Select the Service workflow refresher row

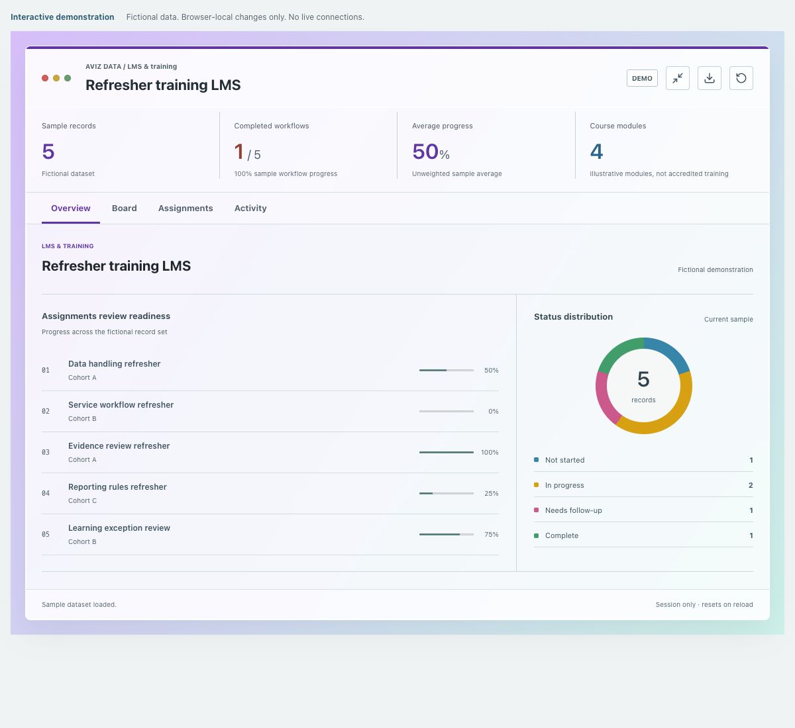270,412
